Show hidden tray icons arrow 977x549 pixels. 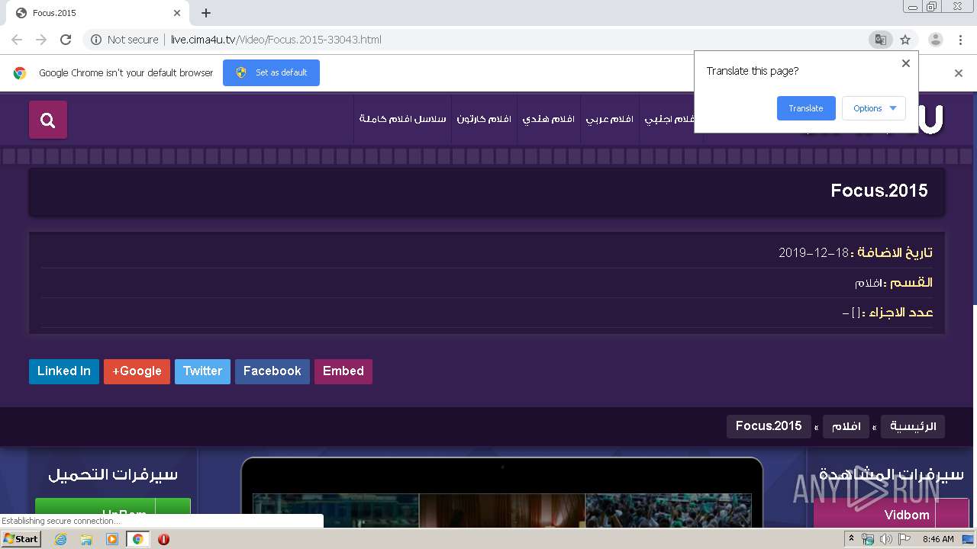pyautogui.click(x=851, y=539)
